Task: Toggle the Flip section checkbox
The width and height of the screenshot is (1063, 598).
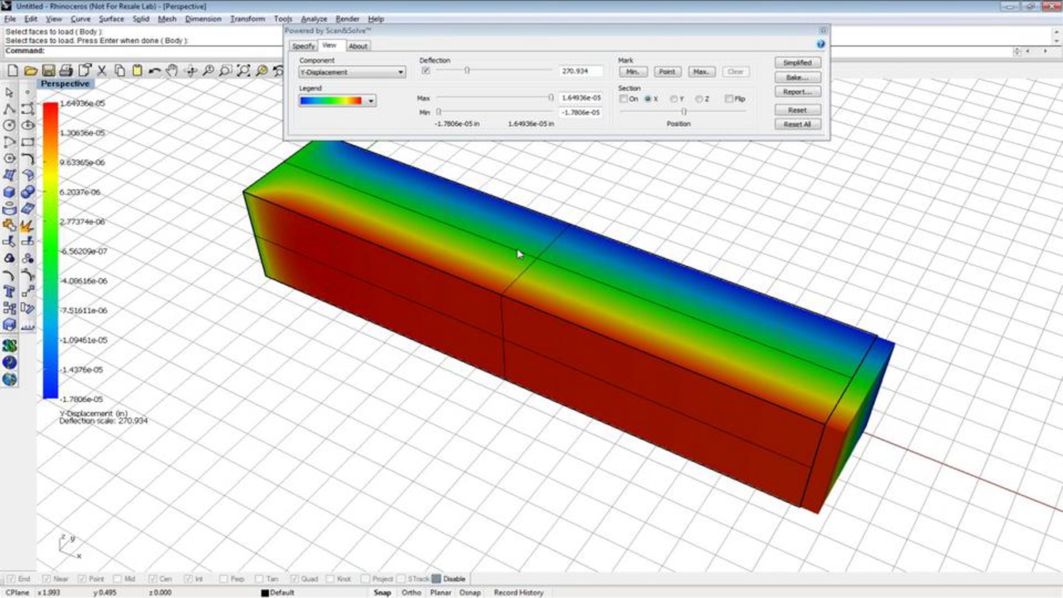Action: (729, 99)
